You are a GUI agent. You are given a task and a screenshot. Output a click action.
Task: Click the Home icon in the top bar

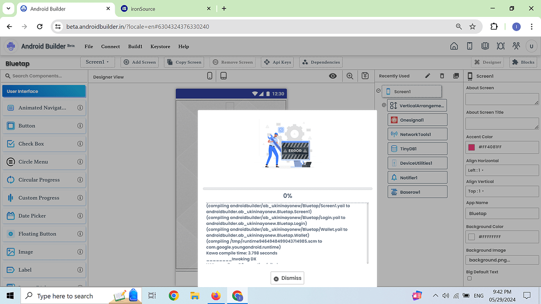(x=454, y=46)
